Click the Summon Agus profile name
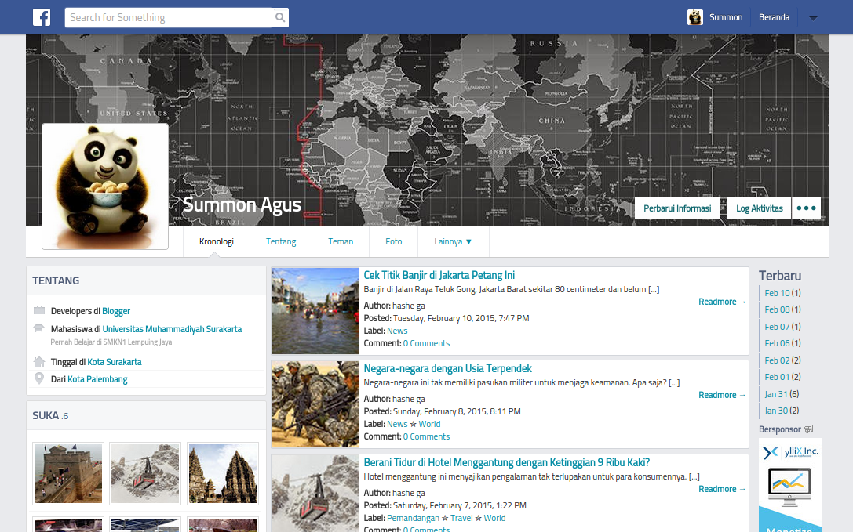This screenshot has width=853, height=532. (x=242, y=204)
